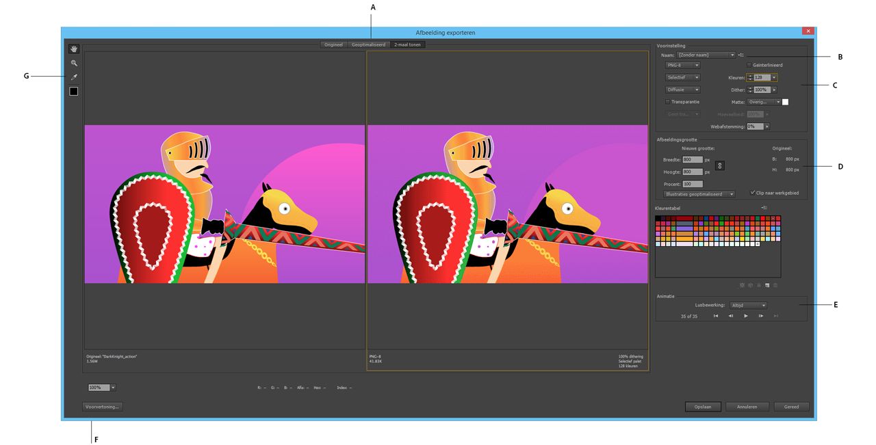Switch to the Geoptimaliseerd tab

pyautogui.click(x=368, y=44)
